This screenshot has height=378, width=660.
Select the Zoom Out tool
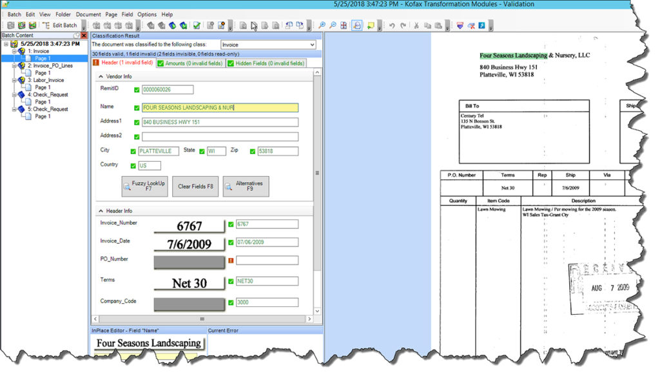coord(332,25)
